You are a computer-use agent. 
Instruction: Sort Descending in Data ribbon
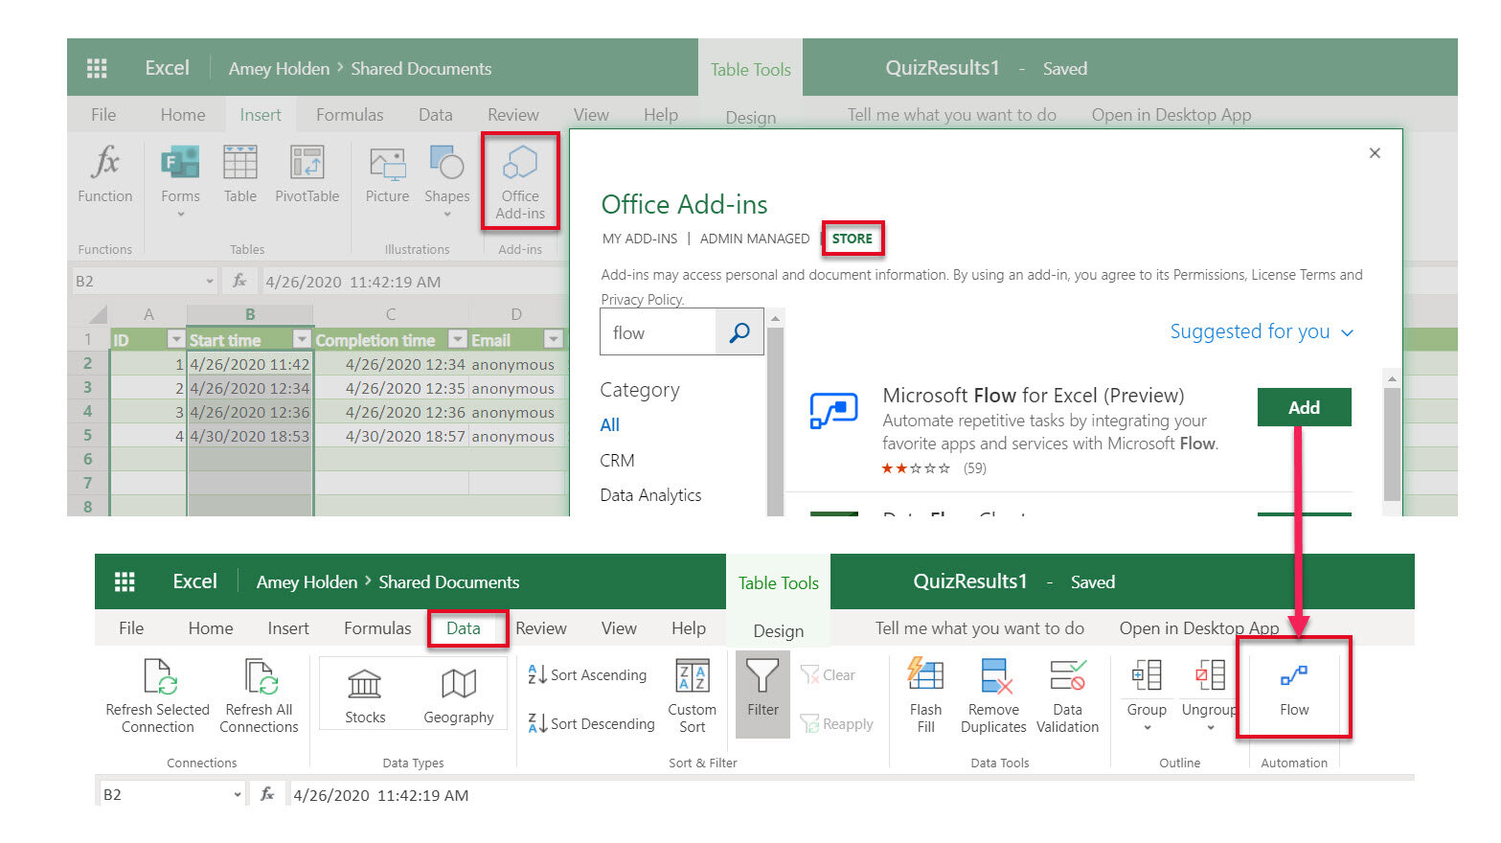(591, 723)
